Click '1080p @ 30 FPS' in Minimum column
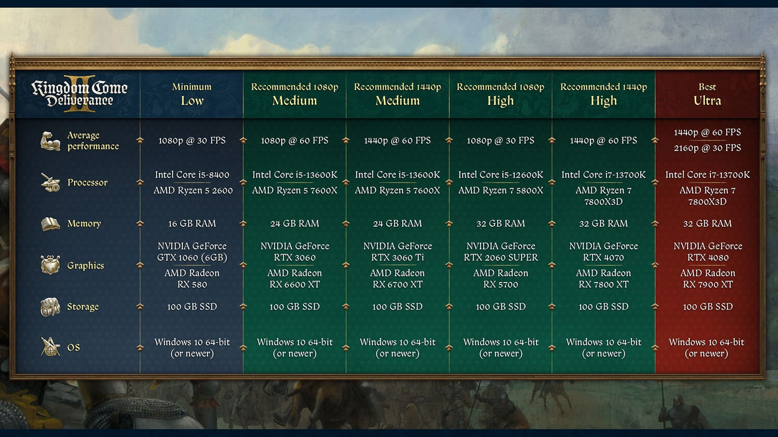Image resolution: width=778 pixels, height=437 pixels. [x=192, y=140]
